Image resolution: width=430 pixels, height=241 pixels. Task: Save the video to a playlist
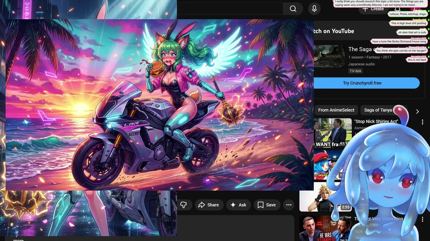click(x=267, y=205)
